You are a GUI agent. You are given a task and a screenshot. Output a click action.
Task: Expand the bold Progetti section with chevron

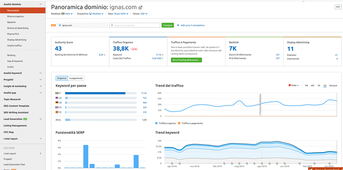click(40, 80)
